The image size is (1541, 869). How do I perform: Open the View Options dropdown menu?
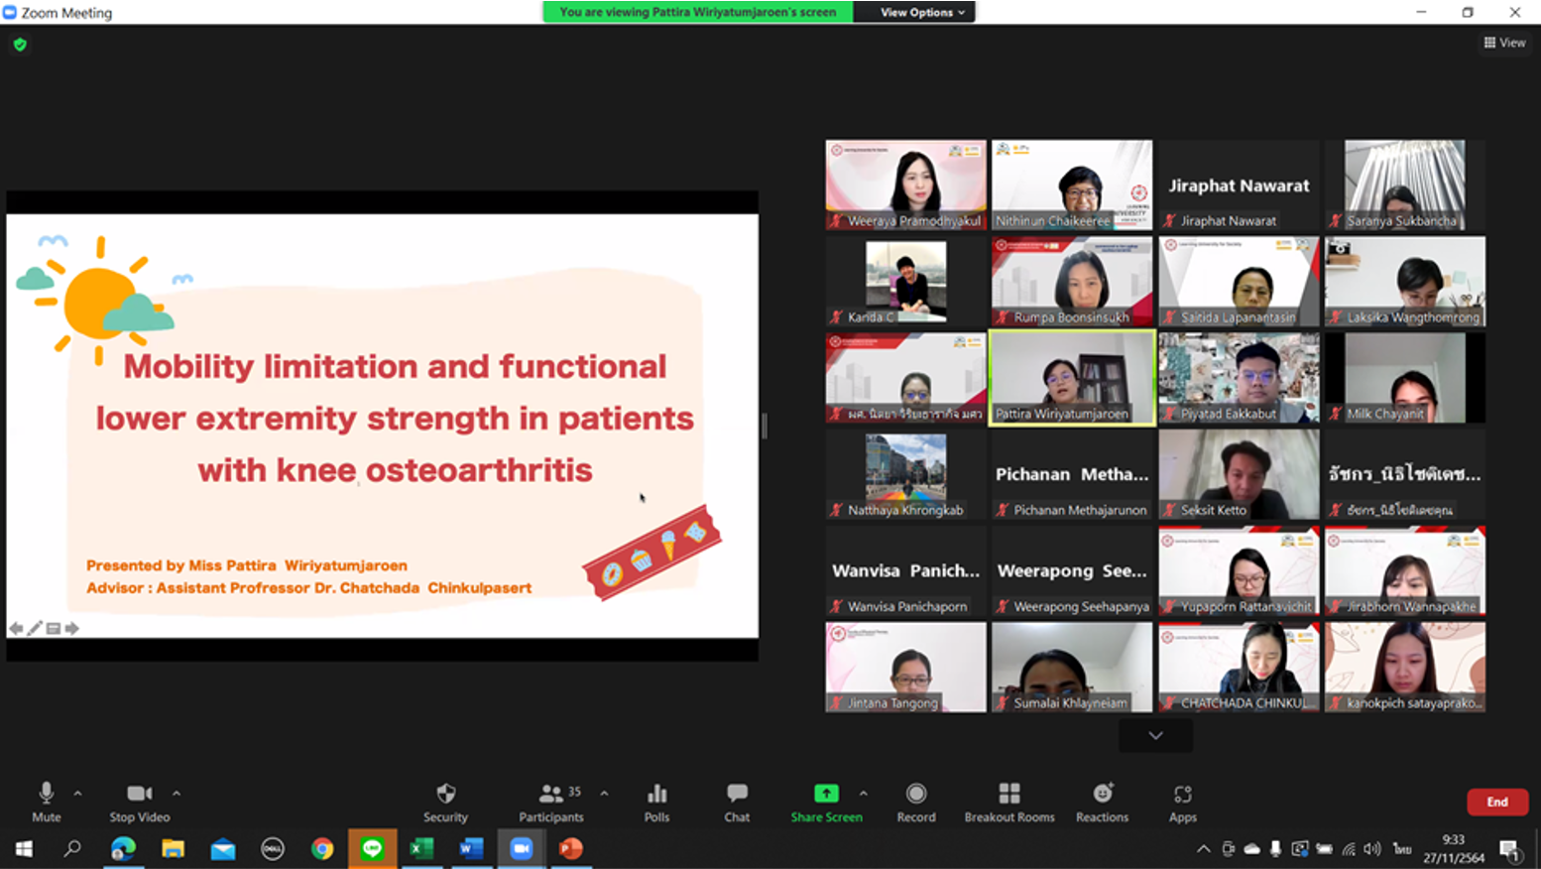pyautogui.click(x=921, y=12)
